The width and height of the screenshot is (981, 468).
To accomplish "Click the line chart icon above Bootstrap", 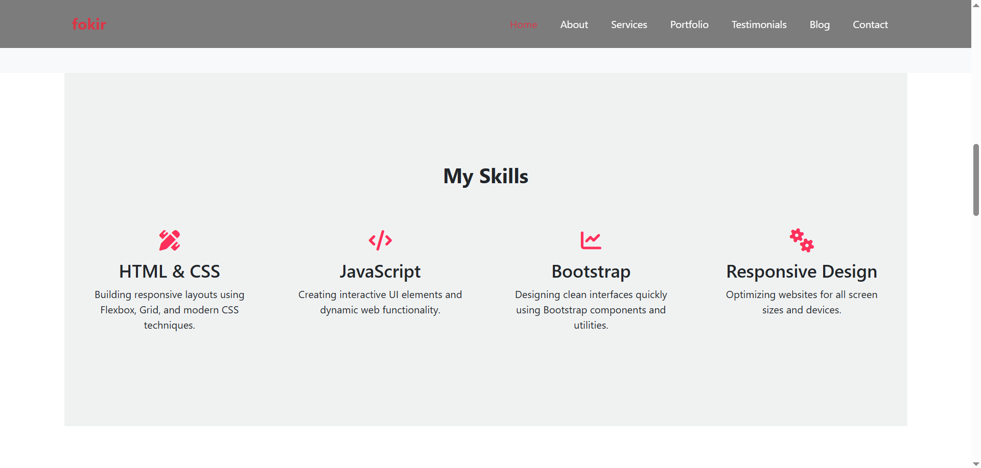I will pyautogui.click(x=591, y=240).
